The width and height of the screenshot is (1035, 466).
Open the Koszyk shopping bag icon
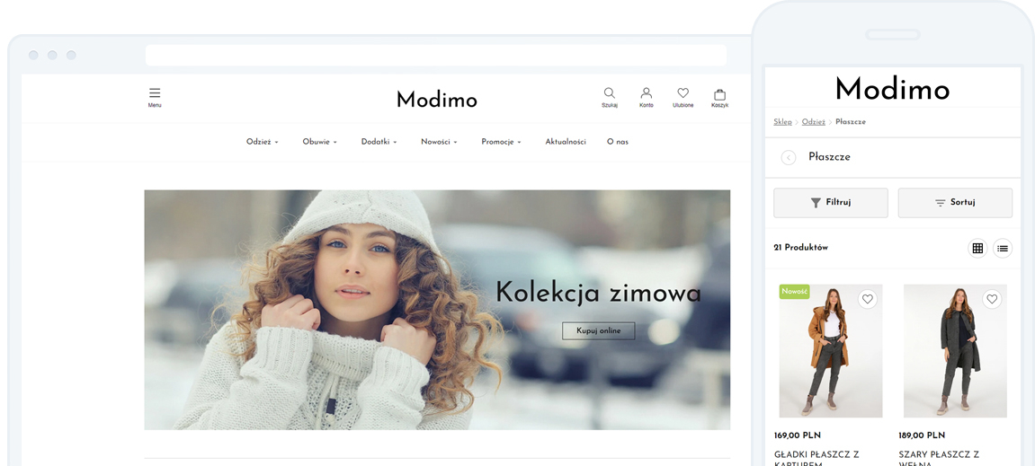(x=719, y=93)
